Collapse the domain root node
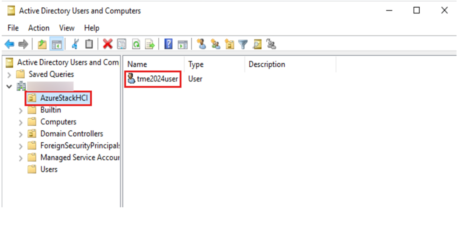Viewport: 458px width, 234px height. coord(9,87)
